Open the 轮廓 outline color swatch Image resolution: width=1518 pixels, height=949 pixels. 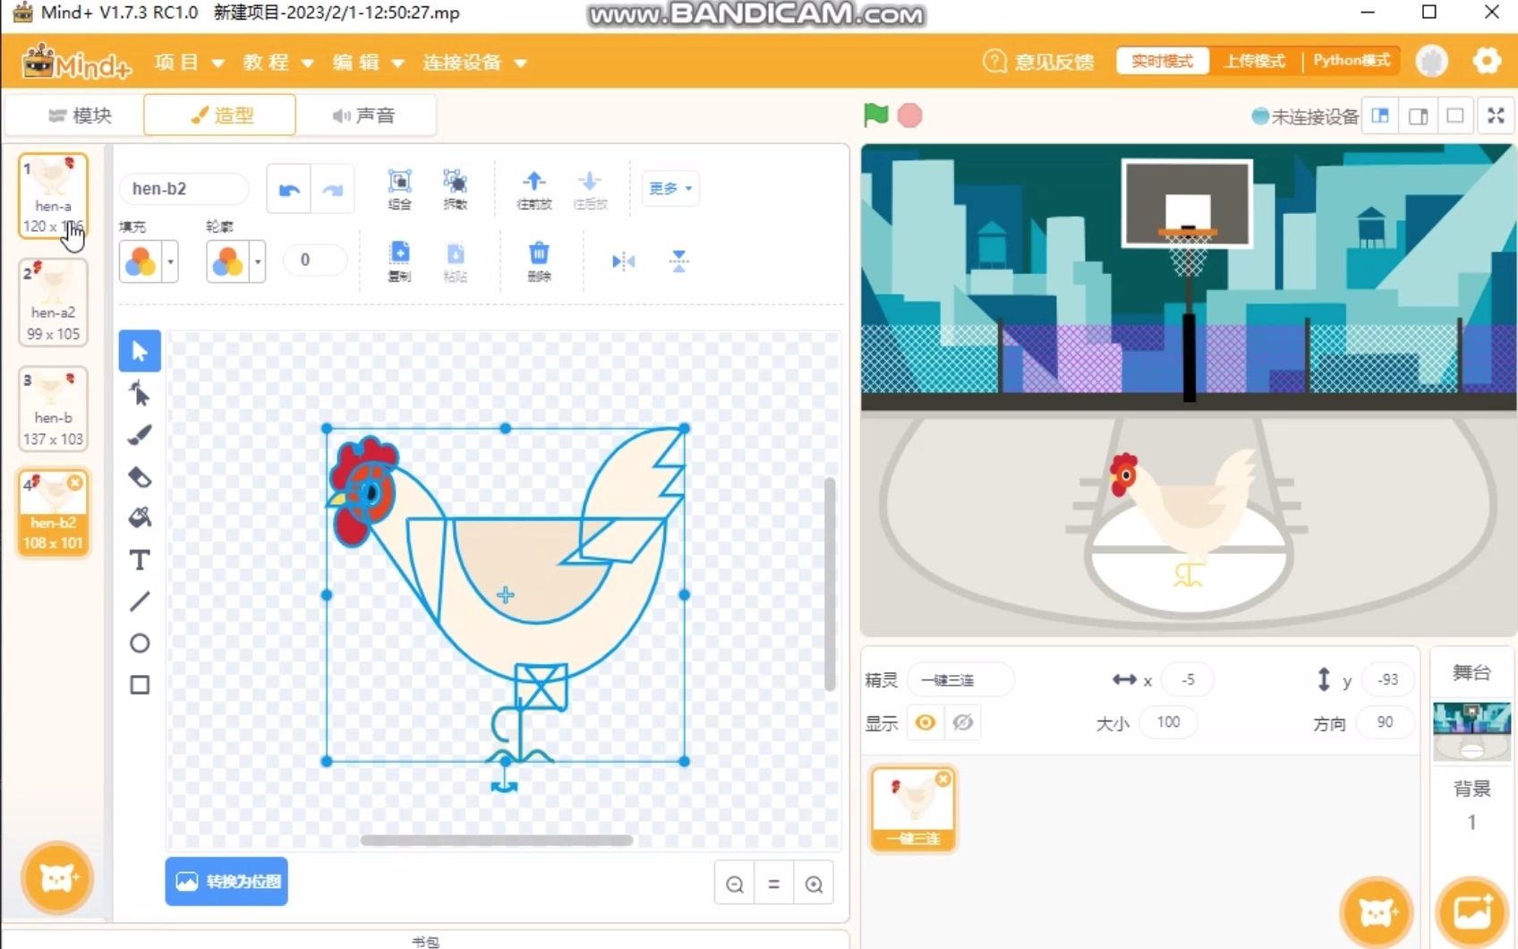click(x=227, y=261)
